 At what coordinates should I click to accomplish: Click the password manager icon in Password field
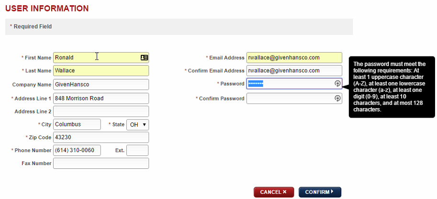click(x=337, y=84)
